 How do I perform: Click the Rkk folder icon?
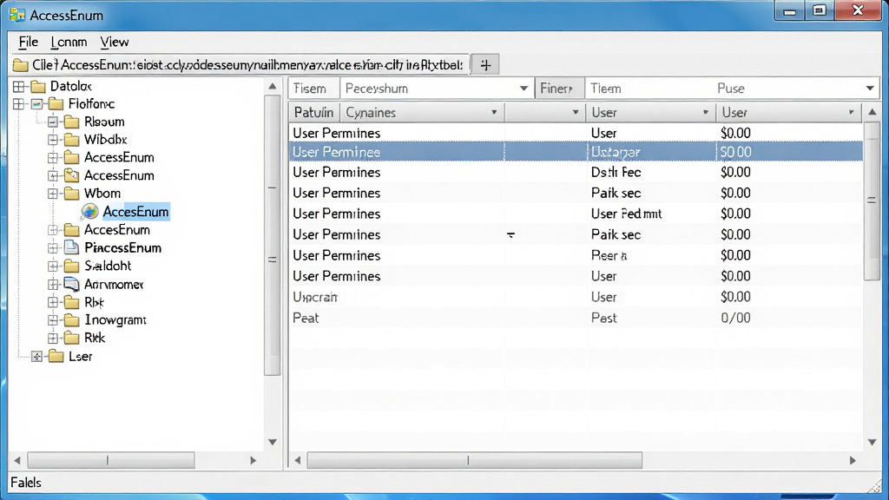click(71, 338)
